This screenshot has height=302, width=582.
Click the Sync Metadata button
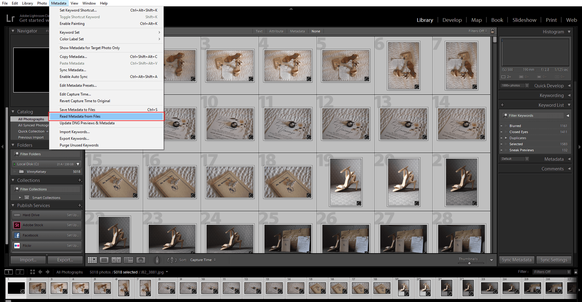pos(517,260)
